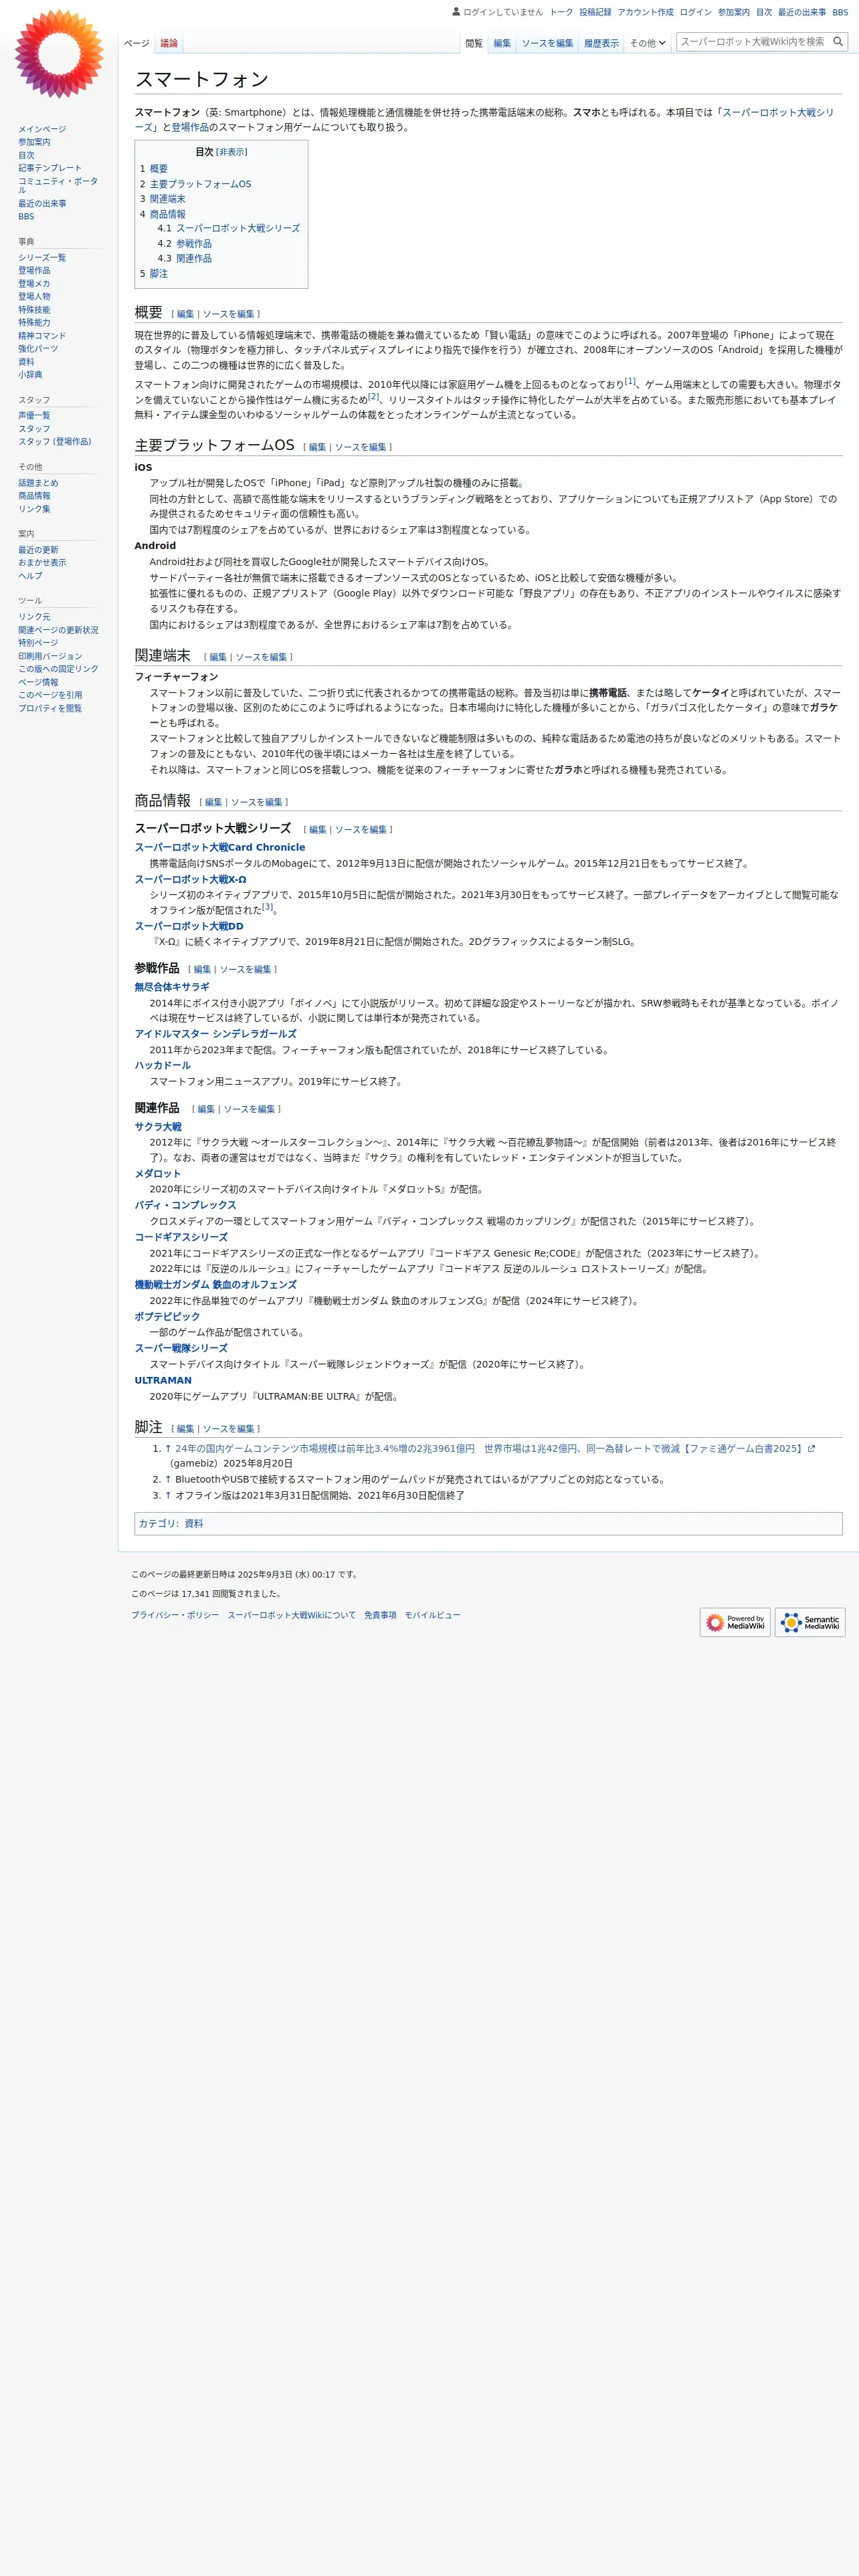Screen dimensions: 859x2576
Task: Jump to contents entry 4.2 参戦作品
Action: click(x=184, y=243)
